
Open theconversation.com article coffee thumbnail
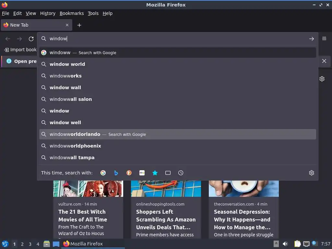(244, 189)
